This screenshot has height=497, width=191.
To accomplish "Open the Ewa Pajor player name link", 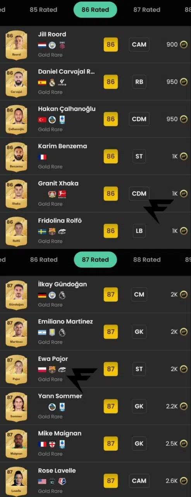I will (x=53, y=359).
